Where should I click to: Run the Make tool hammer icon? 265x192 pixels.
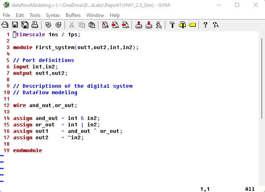(x=172, y=25)
